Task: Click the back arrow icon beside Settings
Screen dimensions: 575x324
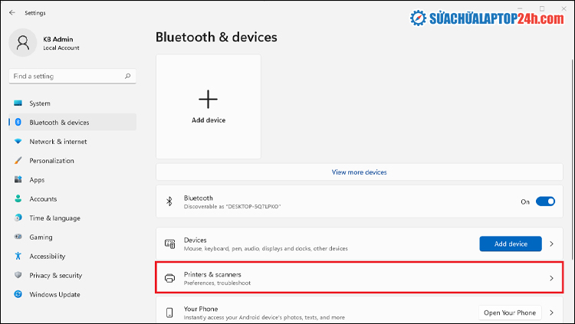Action: (12, 12)
